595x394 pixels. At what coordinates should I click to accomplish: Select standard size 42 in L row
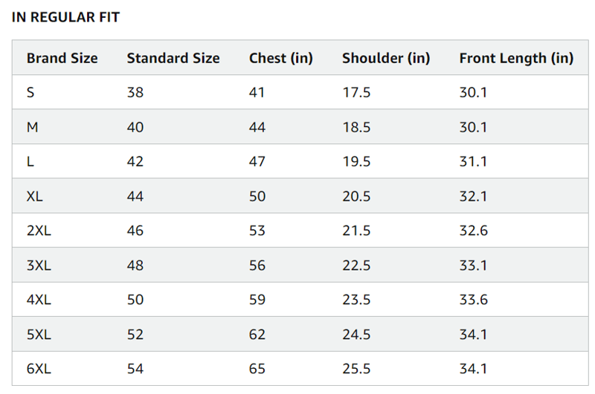[135, 161]
